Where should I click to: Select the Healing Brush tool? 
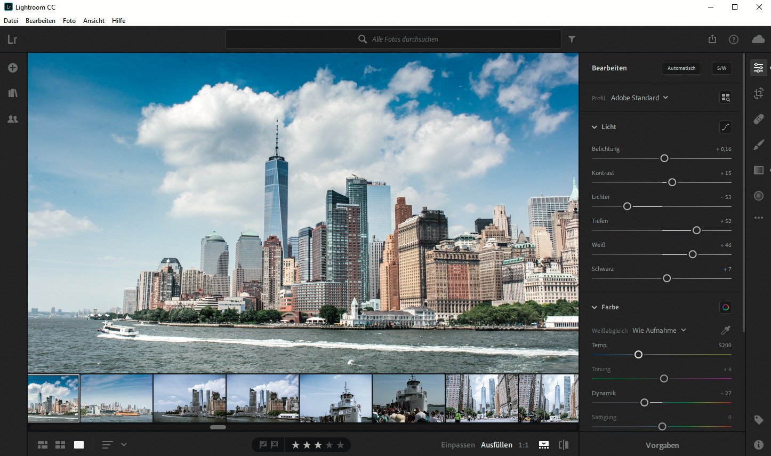[759, 119]
